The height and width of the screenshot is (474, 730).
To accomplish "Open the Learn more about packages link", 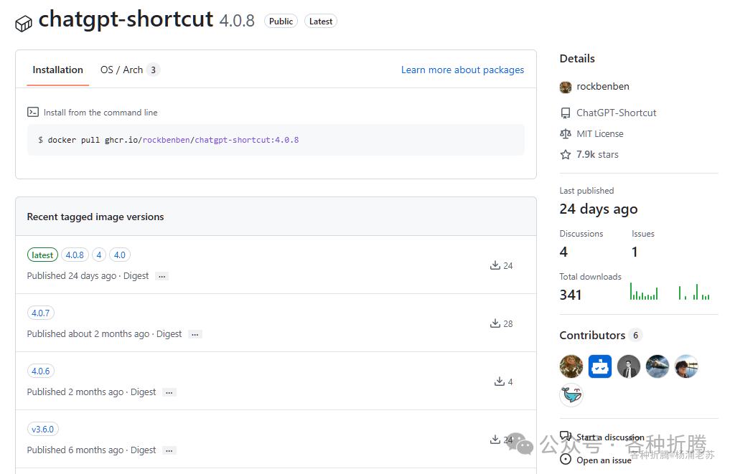I will [462, 70].
